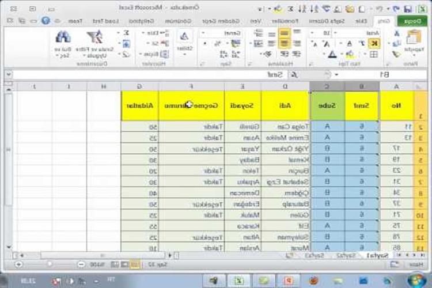Image resolution: width=432 pixels, height=288 pixels.
Task: Click the Name Box showing B1
Action: (x=384, y=74)
